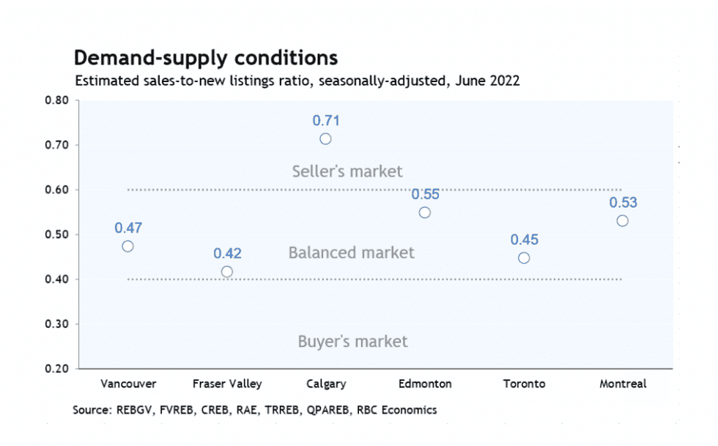Select the Fraser Valley axis label
Image resolution: width=718 pixels, height=446 pixels.
coord(227,384)
